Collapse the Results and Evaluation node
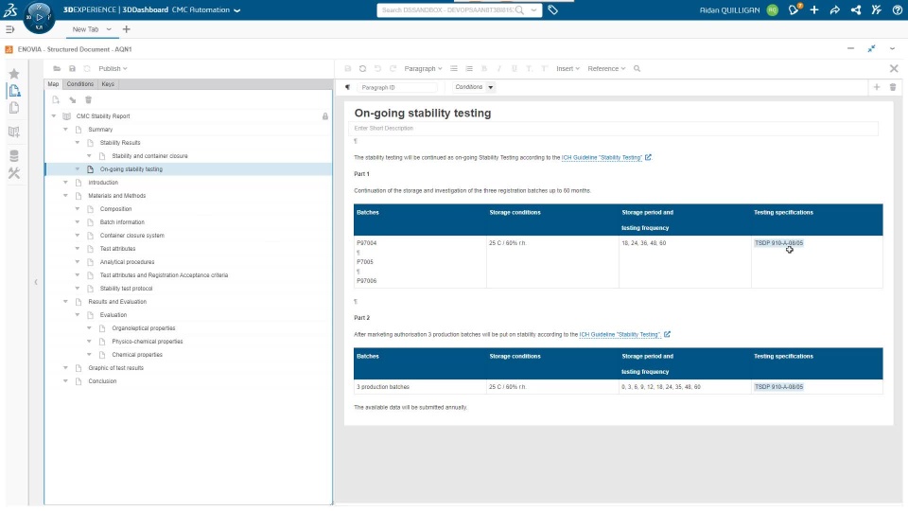The image size is (908, 511). (65, 302)
